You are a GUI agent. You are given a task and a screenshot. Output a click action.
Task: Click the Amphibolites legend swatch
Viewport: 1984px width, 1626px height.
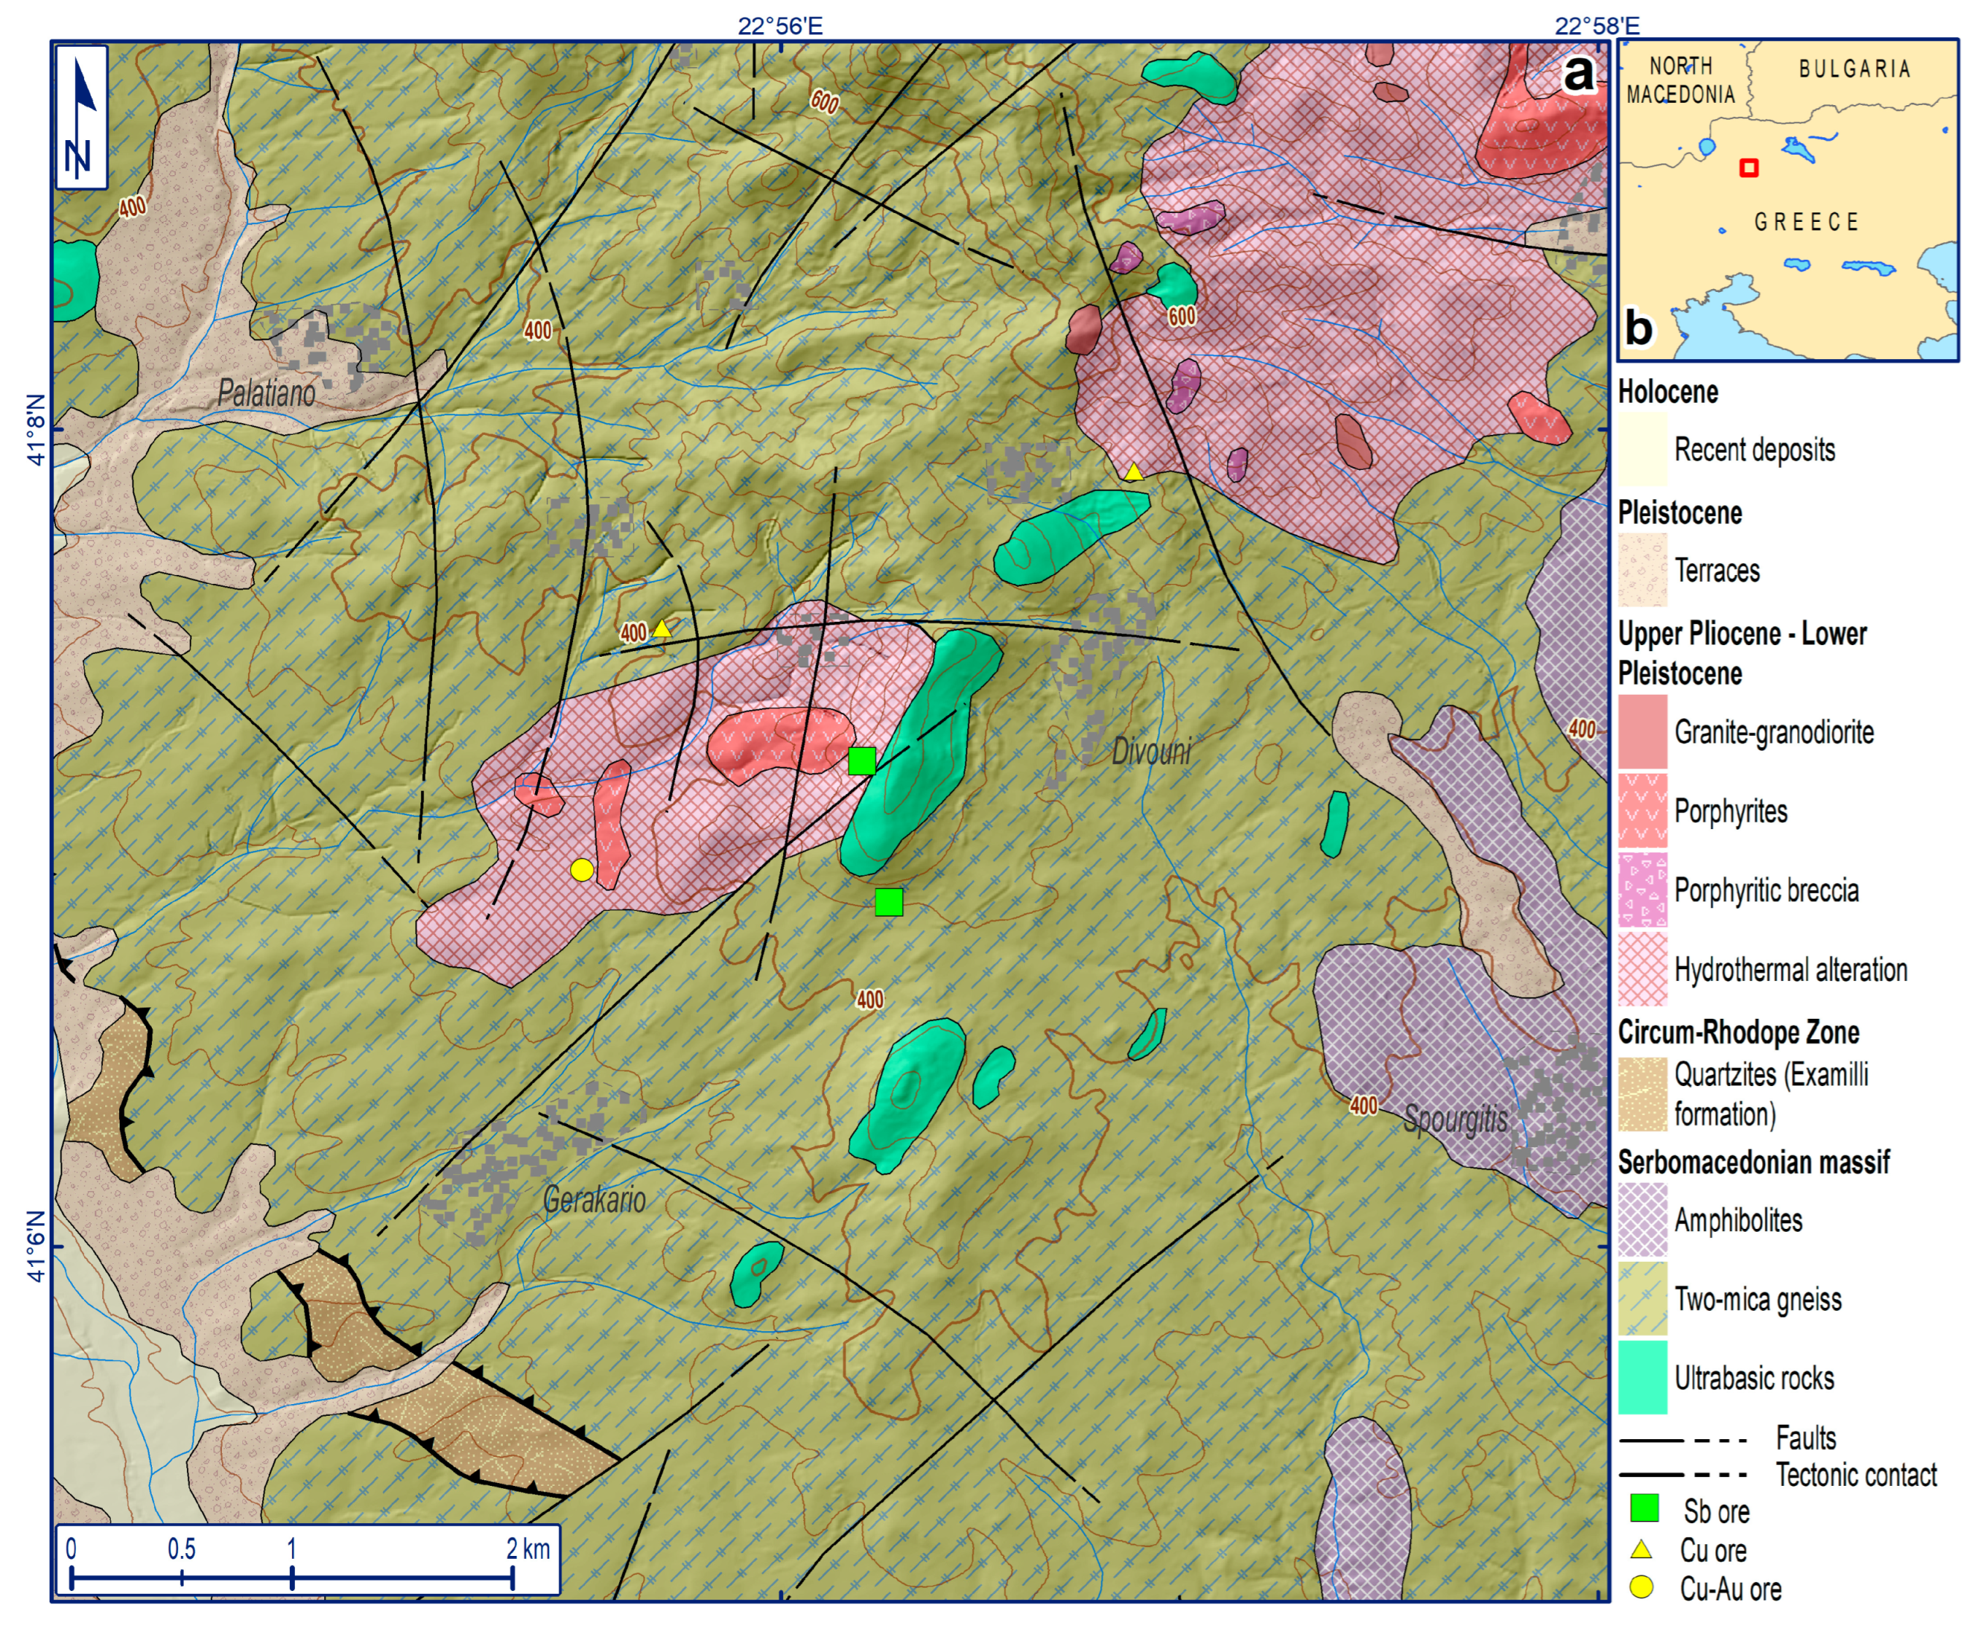1642,1219
